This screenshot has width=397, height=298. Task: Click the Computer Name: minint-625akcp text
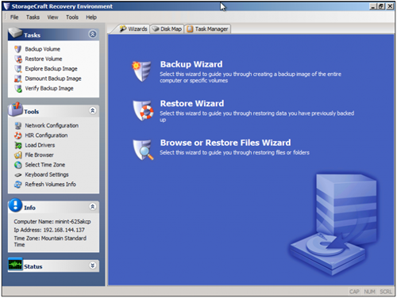52,222
